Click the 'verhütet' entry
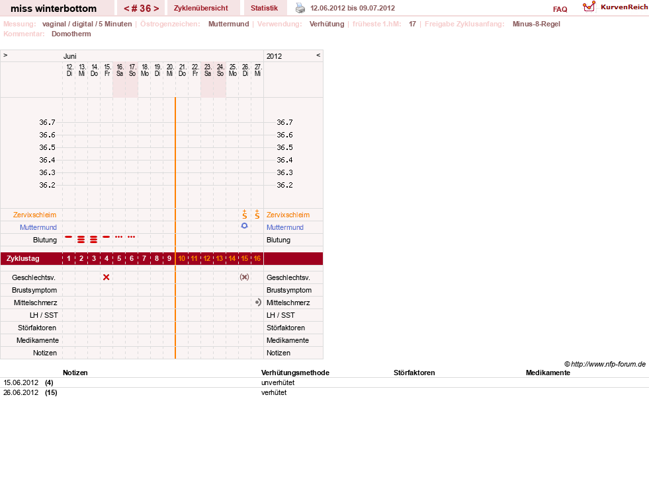649x504 pixels. 274,392
